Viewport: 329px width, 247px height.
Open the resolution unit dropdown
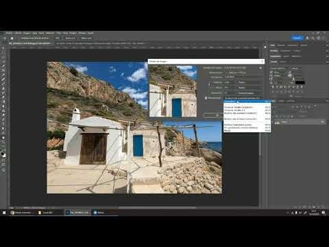point(249,93)
